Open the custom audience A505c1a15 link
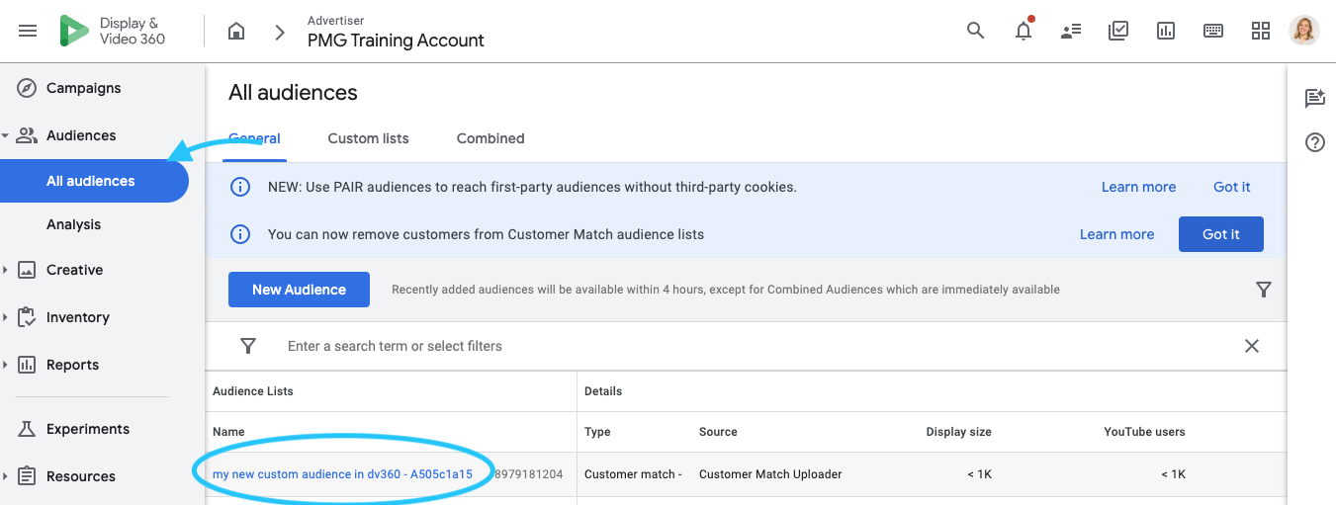1336x505 pixels. (342, 474)
